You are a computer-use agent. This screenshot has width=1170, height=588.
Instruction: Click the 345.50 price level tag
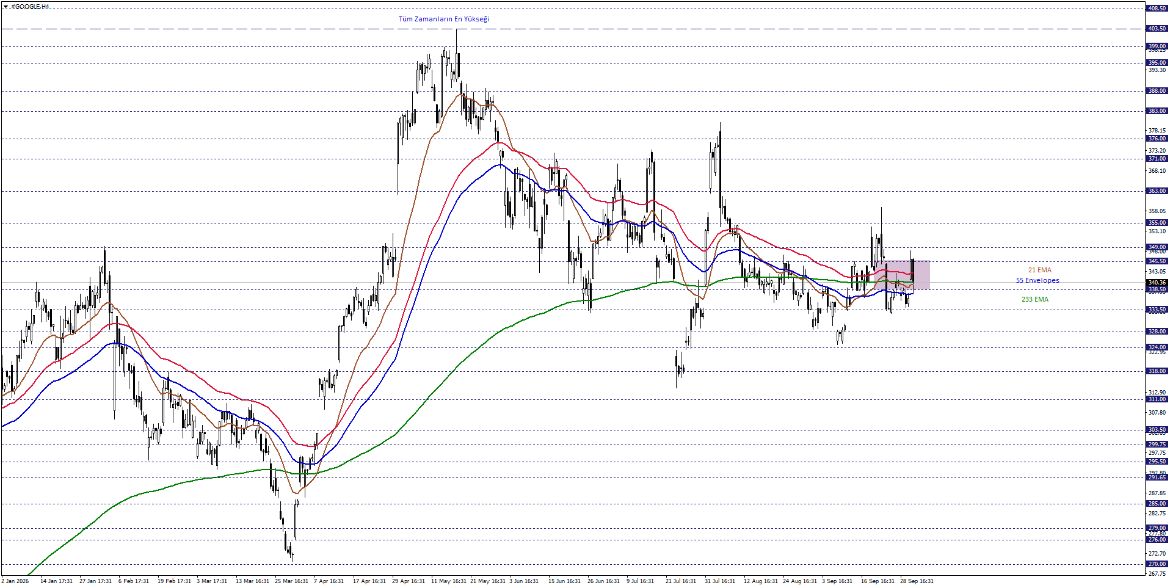pyautogui.click(x=1157, y=261)
